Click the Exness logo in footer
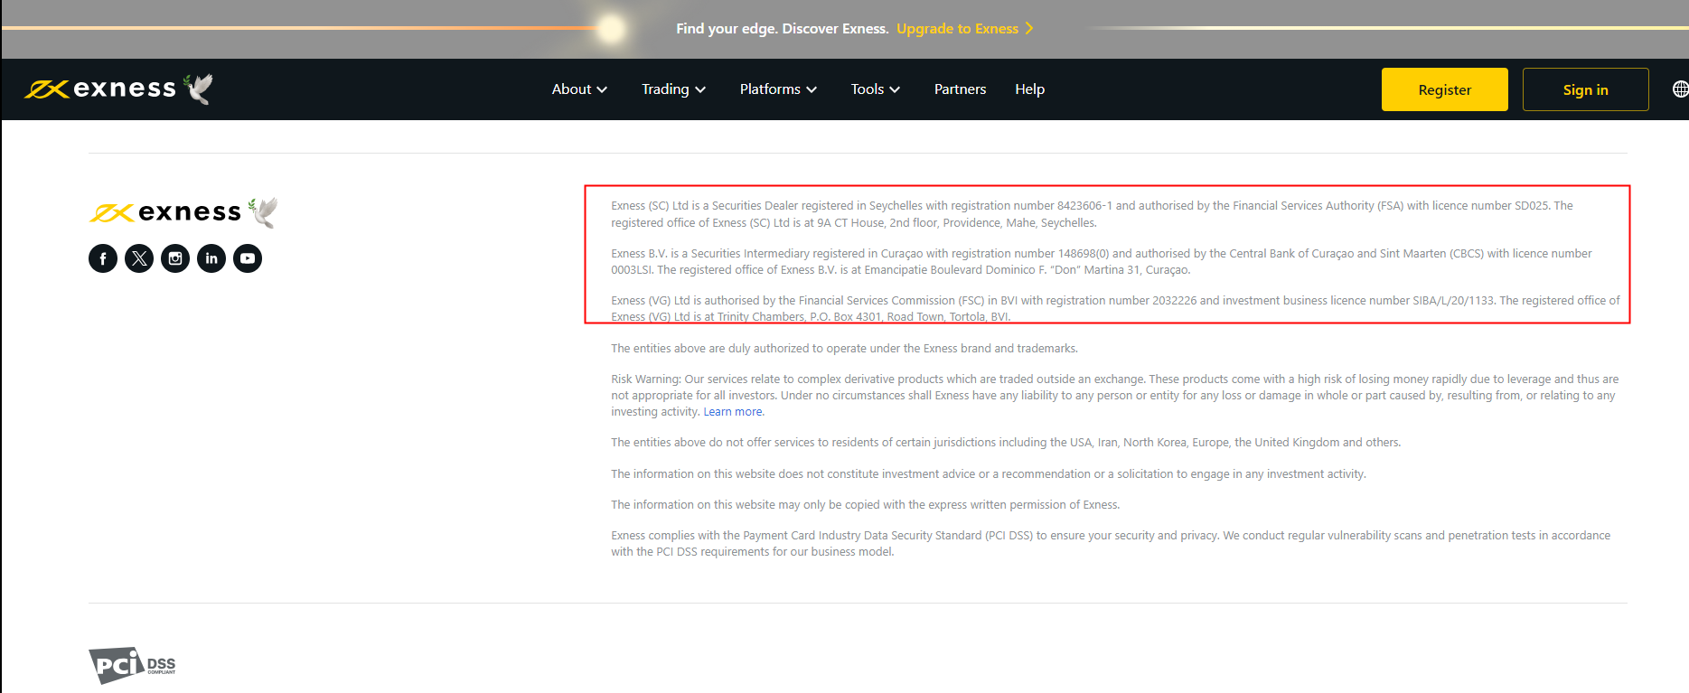The image size is (1689, 693). (x=183, y=212)
